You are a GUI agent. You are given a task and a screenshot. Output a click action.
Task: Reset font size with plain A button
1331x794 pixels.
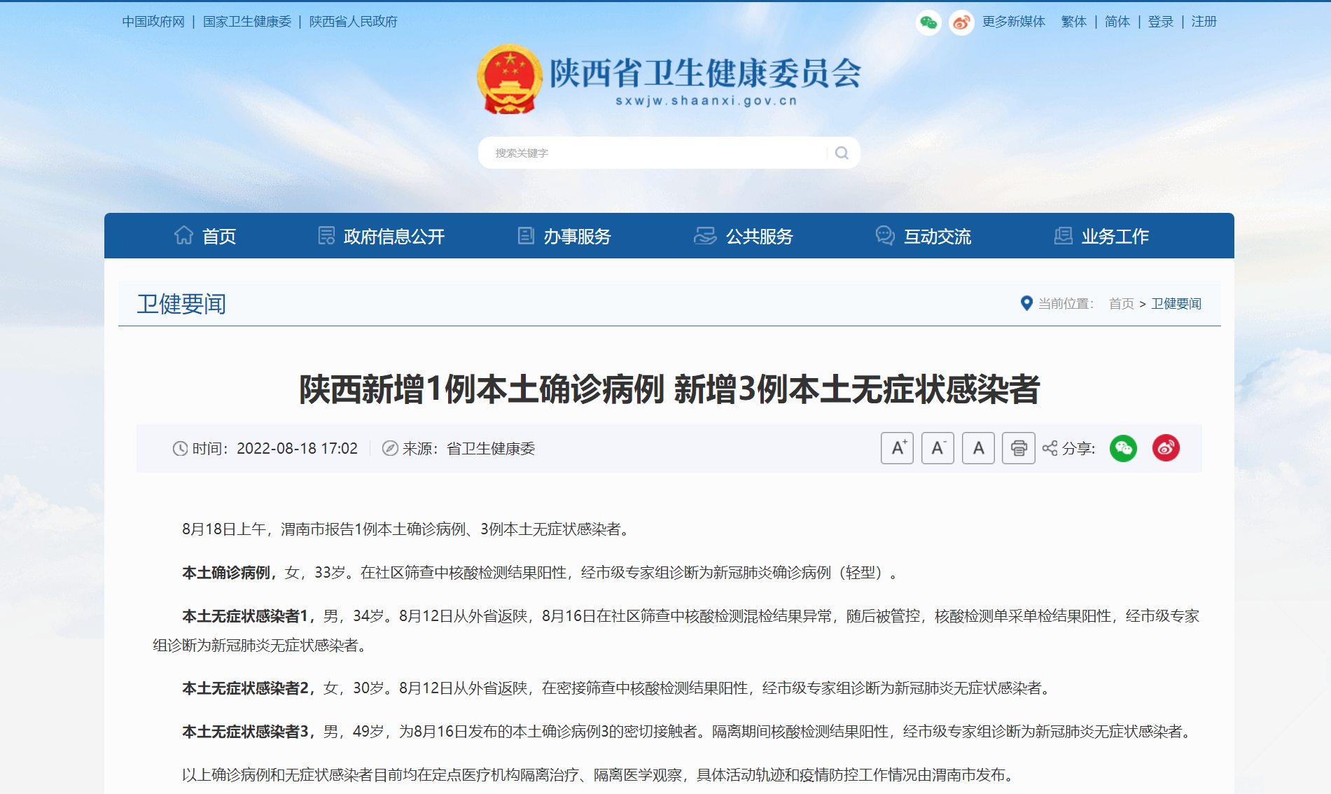978,448
